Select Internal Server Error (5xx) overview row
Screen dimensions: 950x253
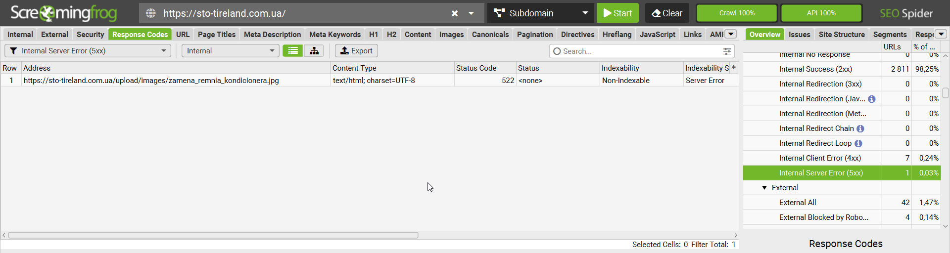coord(842,173)
